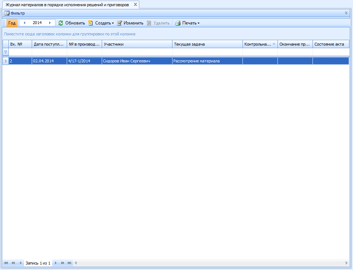Close the Журнал материалов tab
353x270 pixels.
pos(135,4)
